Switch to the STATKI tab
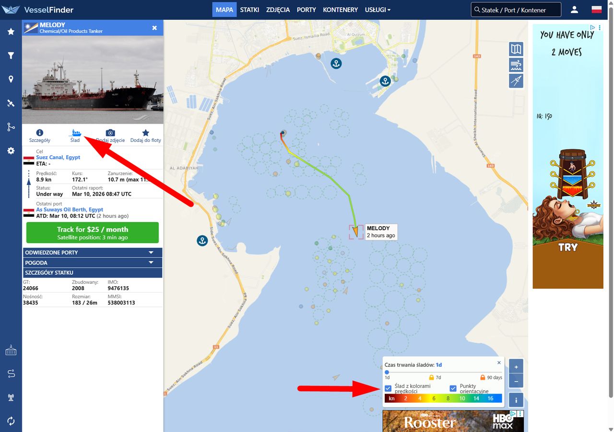This screenshot has height=432, width=614. (x=249, y=10)
